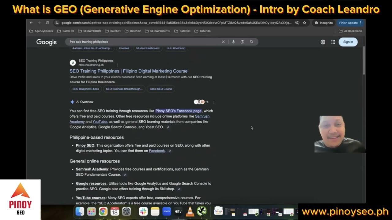Submit search with the magnifier icon
The image size is (392, 220).
[251, 42]
